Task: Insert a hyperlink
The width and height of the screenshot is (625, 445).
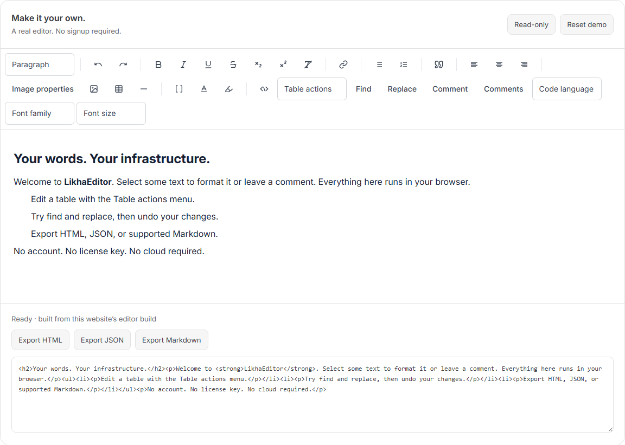Action: point(343,65)
